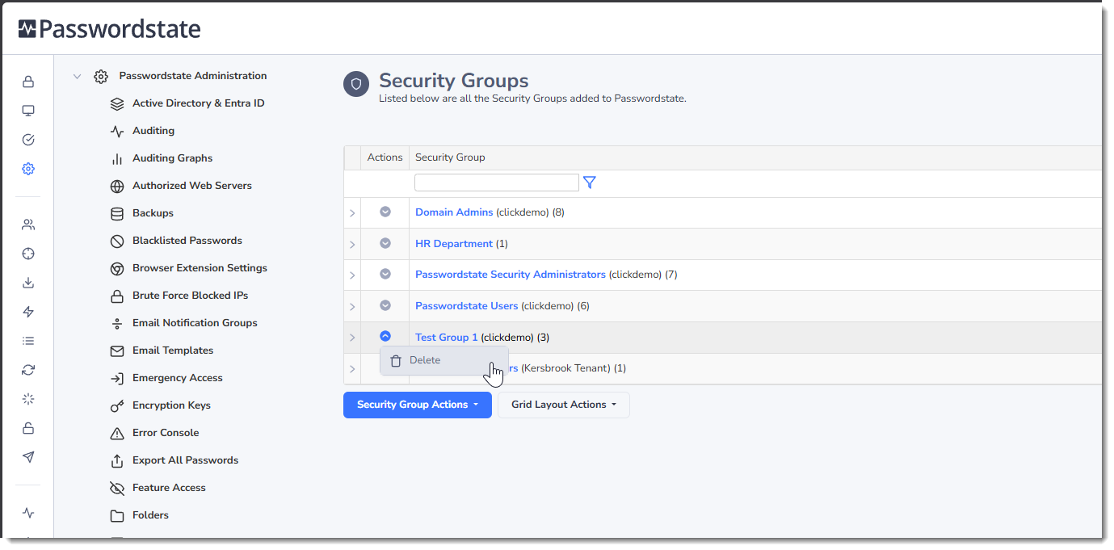Click the Passwordstate logo
The height and width of the screenshot is (550, 1114).
pos(109,29)
